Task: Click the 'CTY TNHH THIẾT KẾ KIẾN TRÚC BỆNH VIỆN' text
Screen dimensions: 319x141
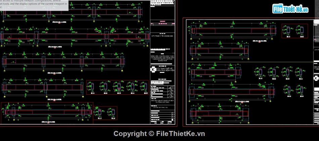Action: pos(166,69)
